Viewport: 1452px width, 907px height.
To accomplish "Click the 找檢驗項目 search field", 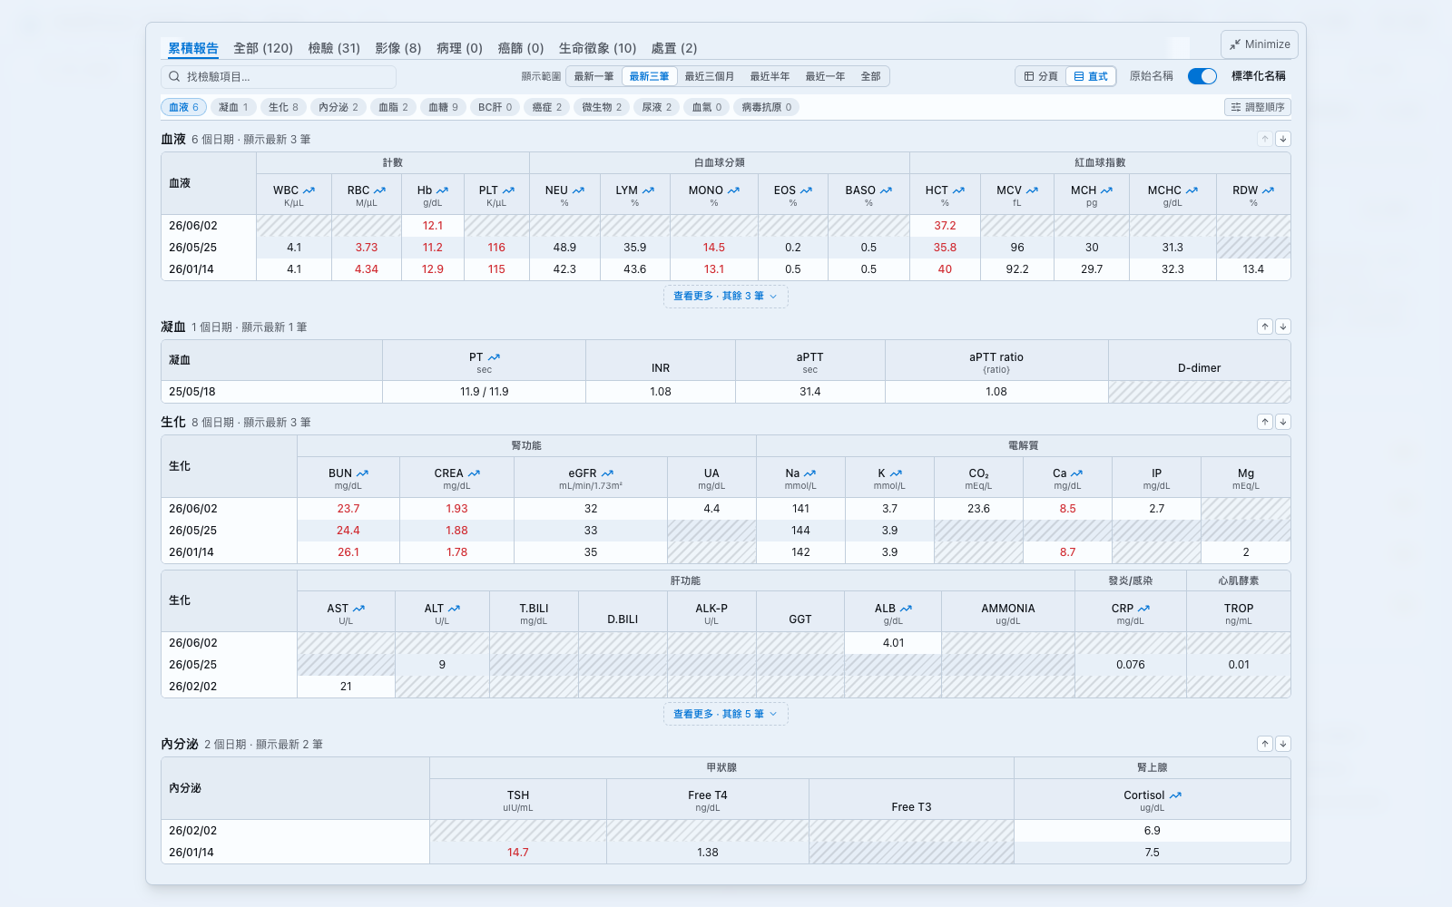I will 279,77.
